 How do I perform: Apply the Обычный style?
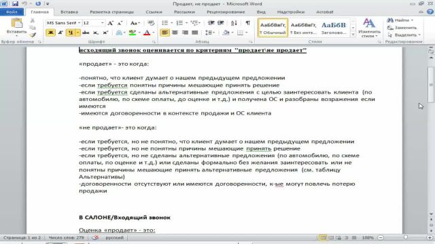273,28
